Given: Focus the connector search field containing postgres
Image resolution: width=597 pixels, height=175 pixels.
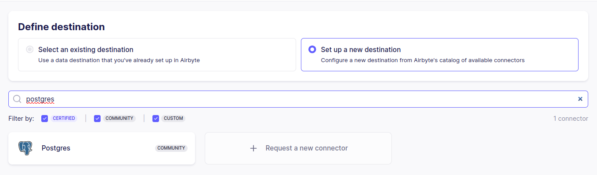Looking at the screenshot, I should (x=298, y=99).
